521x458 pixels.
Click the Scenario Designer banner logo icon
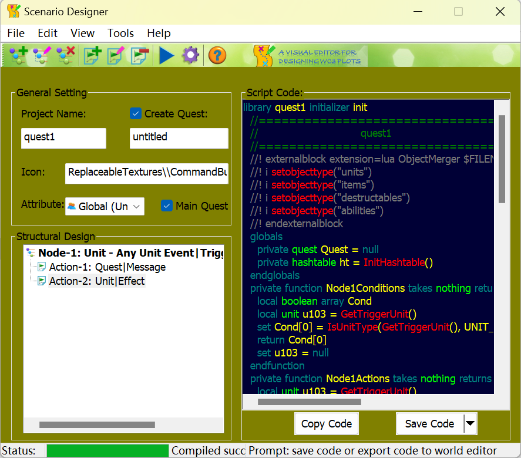click(x=264, y=55)
